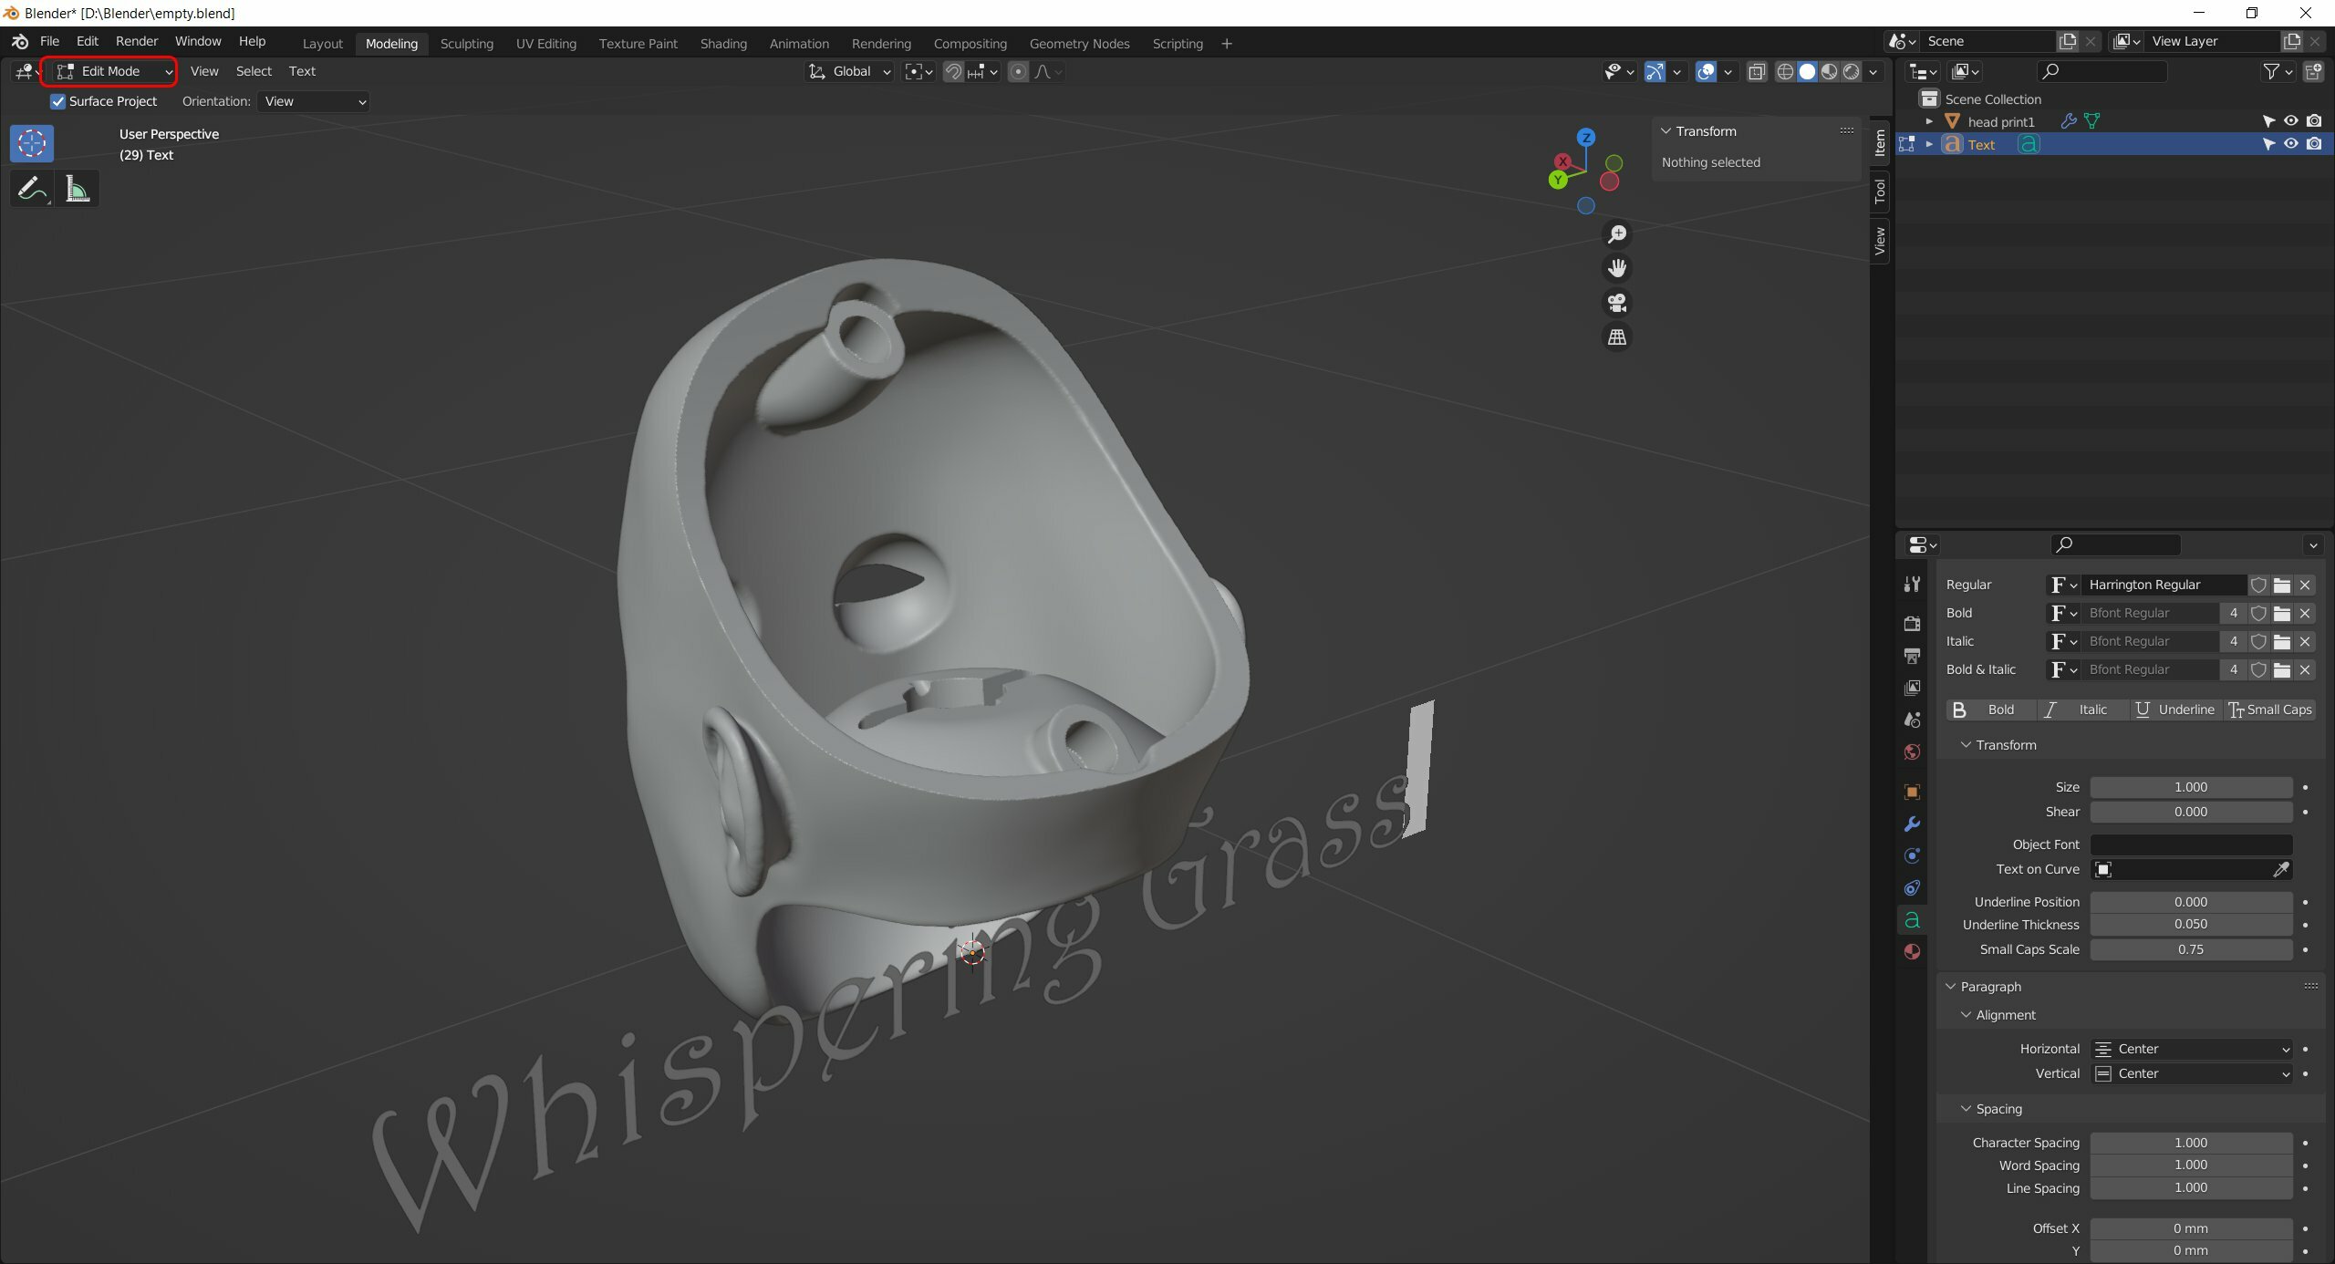This screenshot has height=1264, width=2335.
Task: Toggle the Surface Project checkbox
Action: (58, 101)
